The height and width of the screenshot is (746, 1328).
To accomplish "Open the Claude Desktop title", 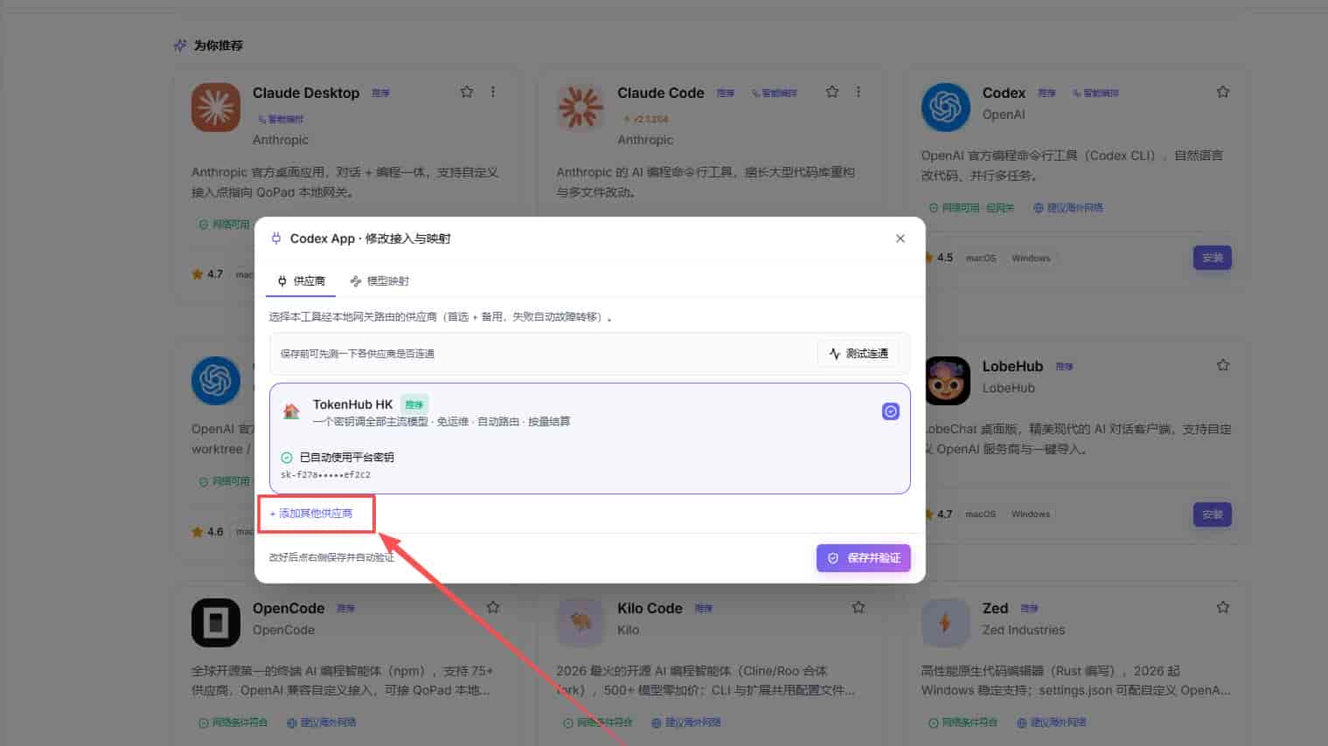I will pos(306,93).
